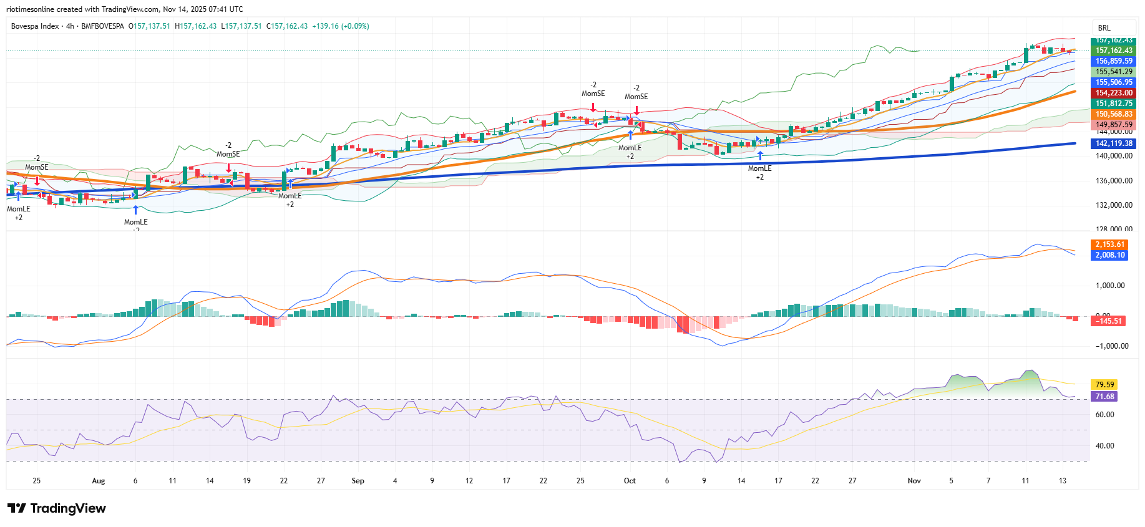Click the MomSE sell arrow in mid-August
This screenshot has height=527, width=1145.
point(228,168)
